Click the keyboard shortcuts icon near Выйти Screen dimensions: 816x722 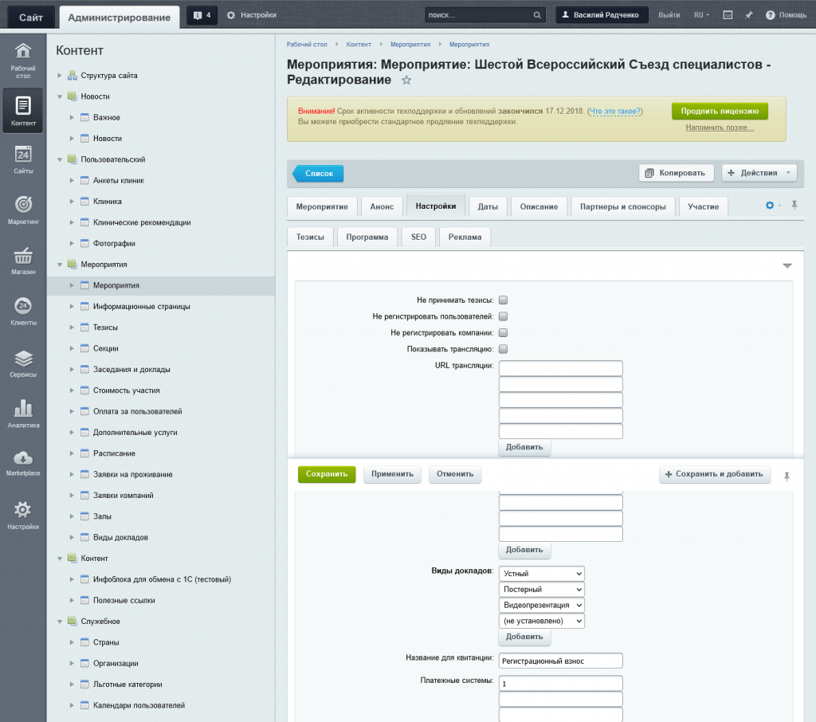tap(729, 14)
